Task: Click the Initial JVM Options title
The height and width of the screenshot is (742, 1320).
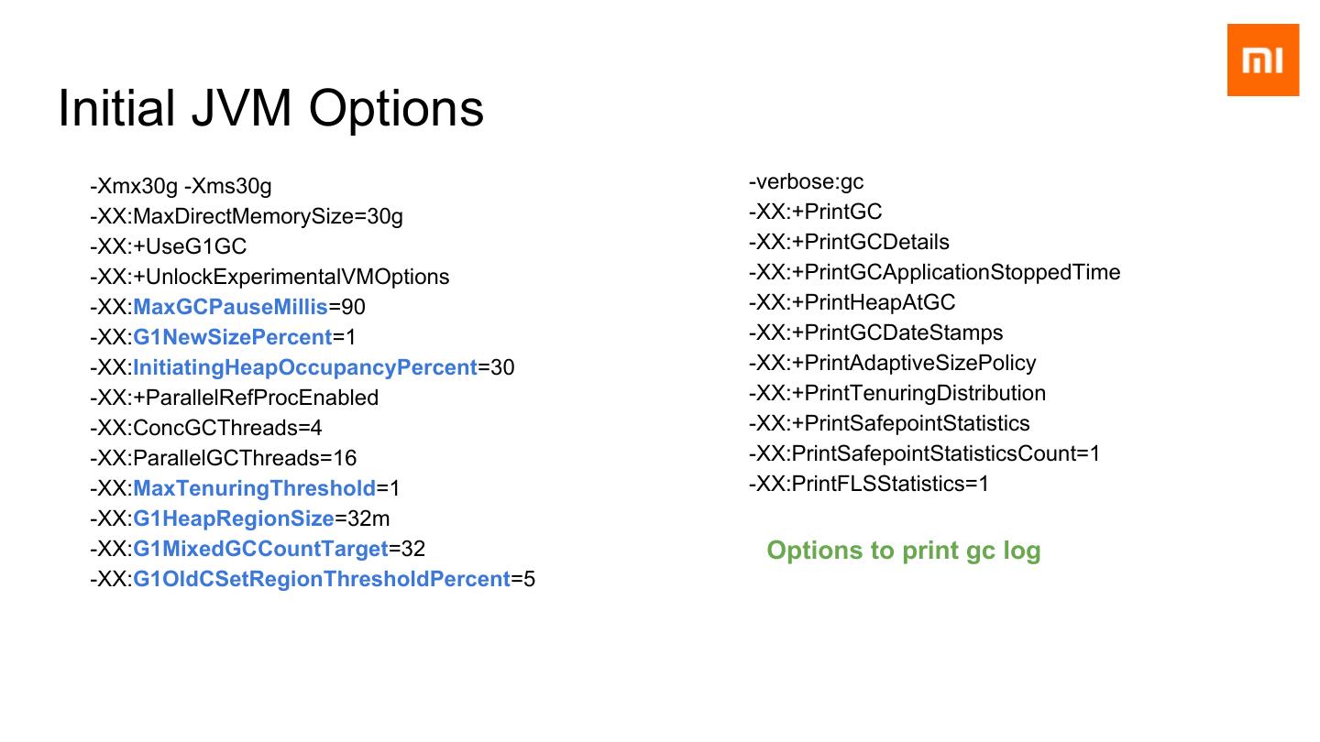Action: [x=270, y=108]
